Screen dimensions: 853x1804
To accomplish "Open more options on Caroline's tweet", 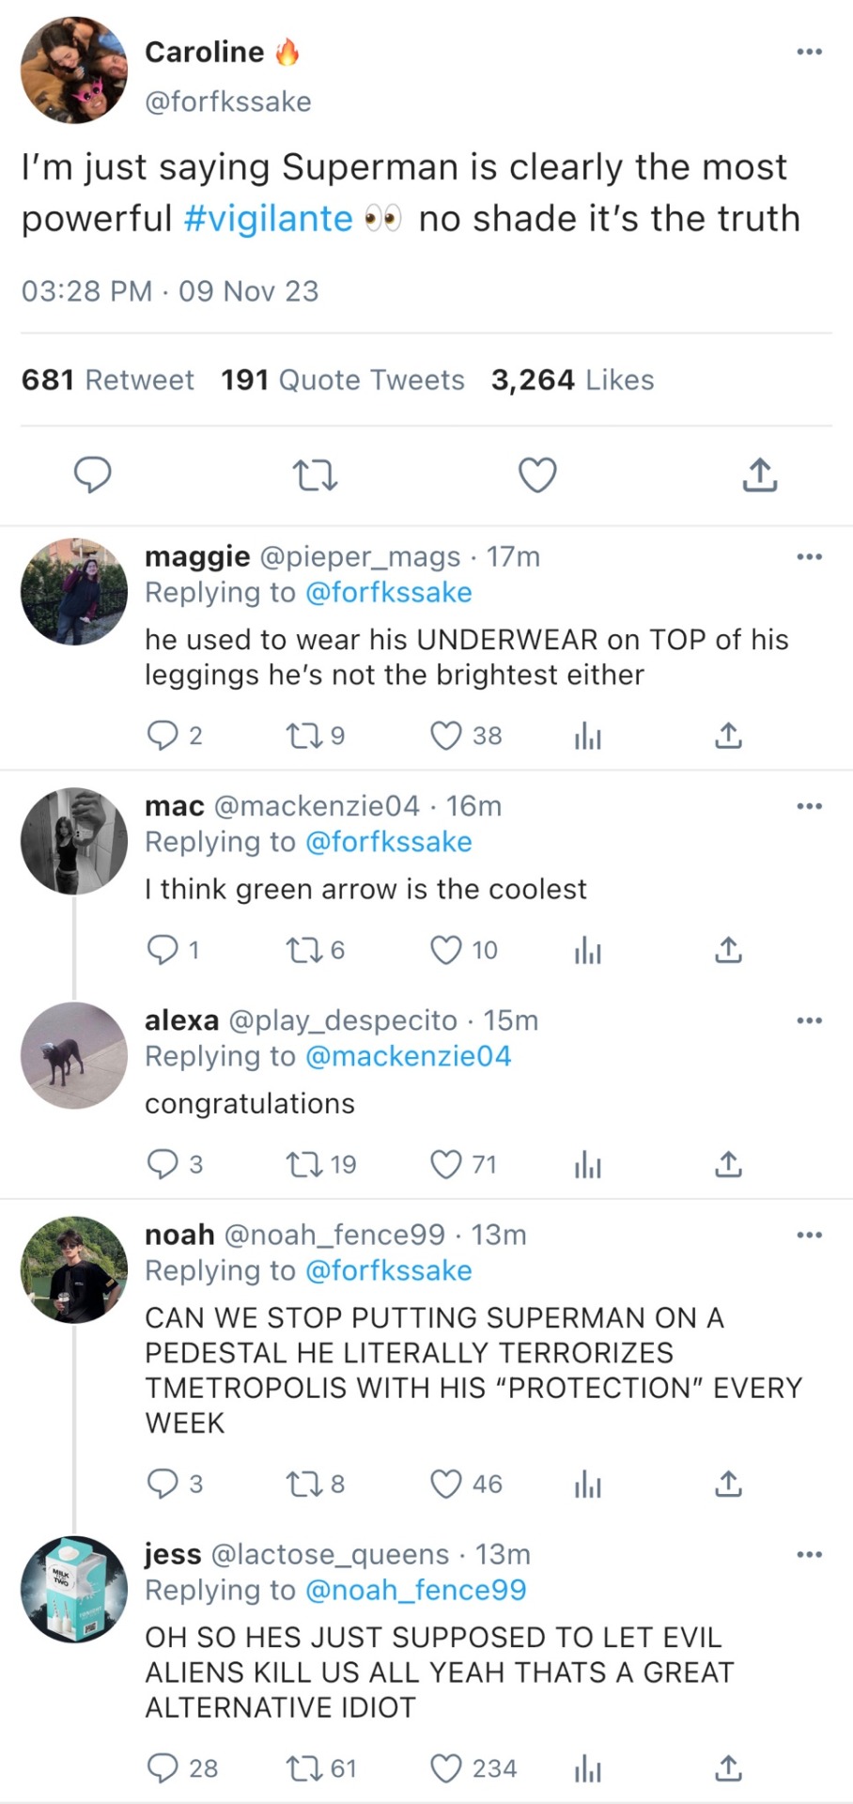I will coord(809,52).
